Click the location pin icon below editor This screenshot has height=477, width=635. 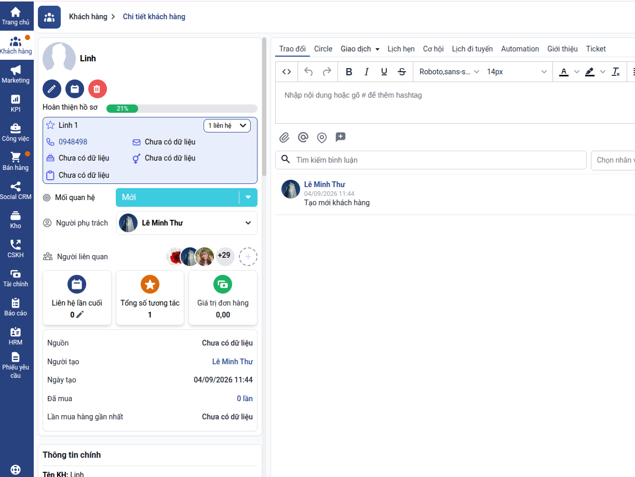(322, 138)
